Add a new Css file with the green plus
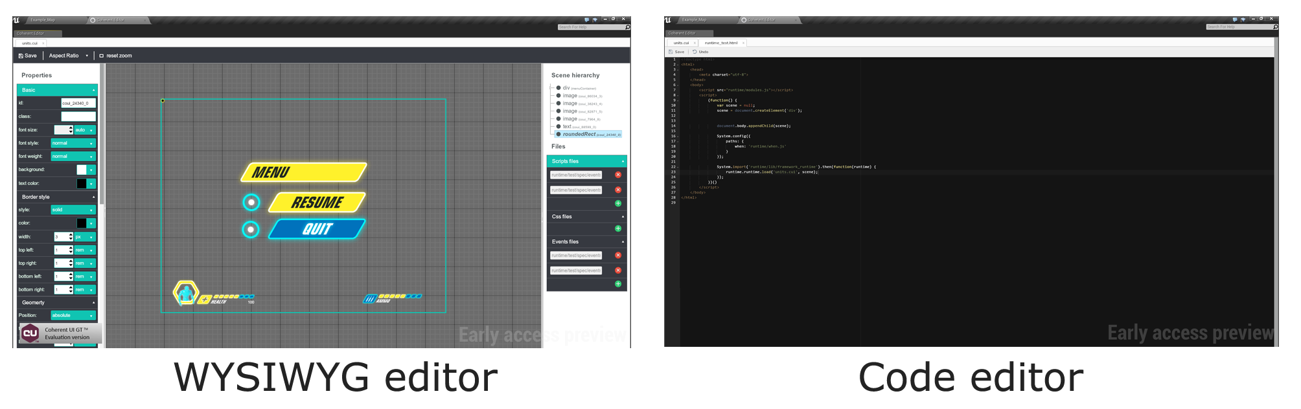 pyautogui.click(x=617, y=228)
